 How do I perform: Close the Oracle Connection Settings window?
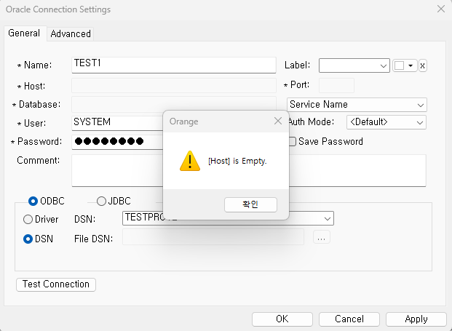pyautogui.click(x=440, y=9)
